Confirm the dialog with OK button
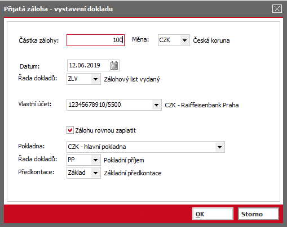The height and width of the screenshot is (227, 287). pyautogui.click(x=213, y=214)
